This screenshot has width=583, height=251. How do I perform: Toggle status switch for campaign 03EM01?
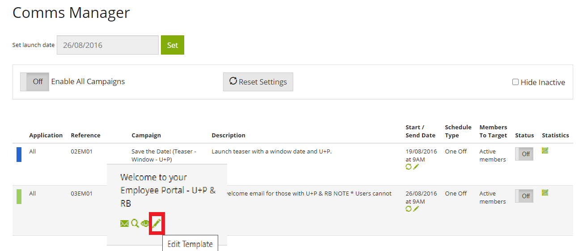[524, 196]
